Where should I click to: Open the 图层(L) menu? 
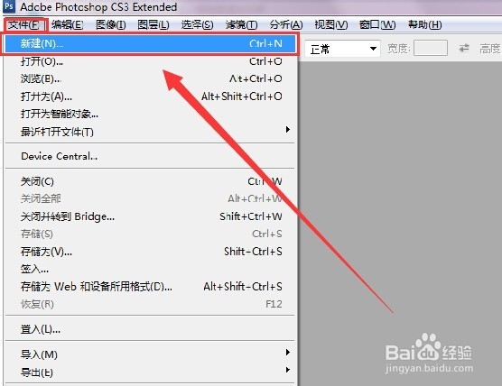pyautogui.click(x=153, y=24)
